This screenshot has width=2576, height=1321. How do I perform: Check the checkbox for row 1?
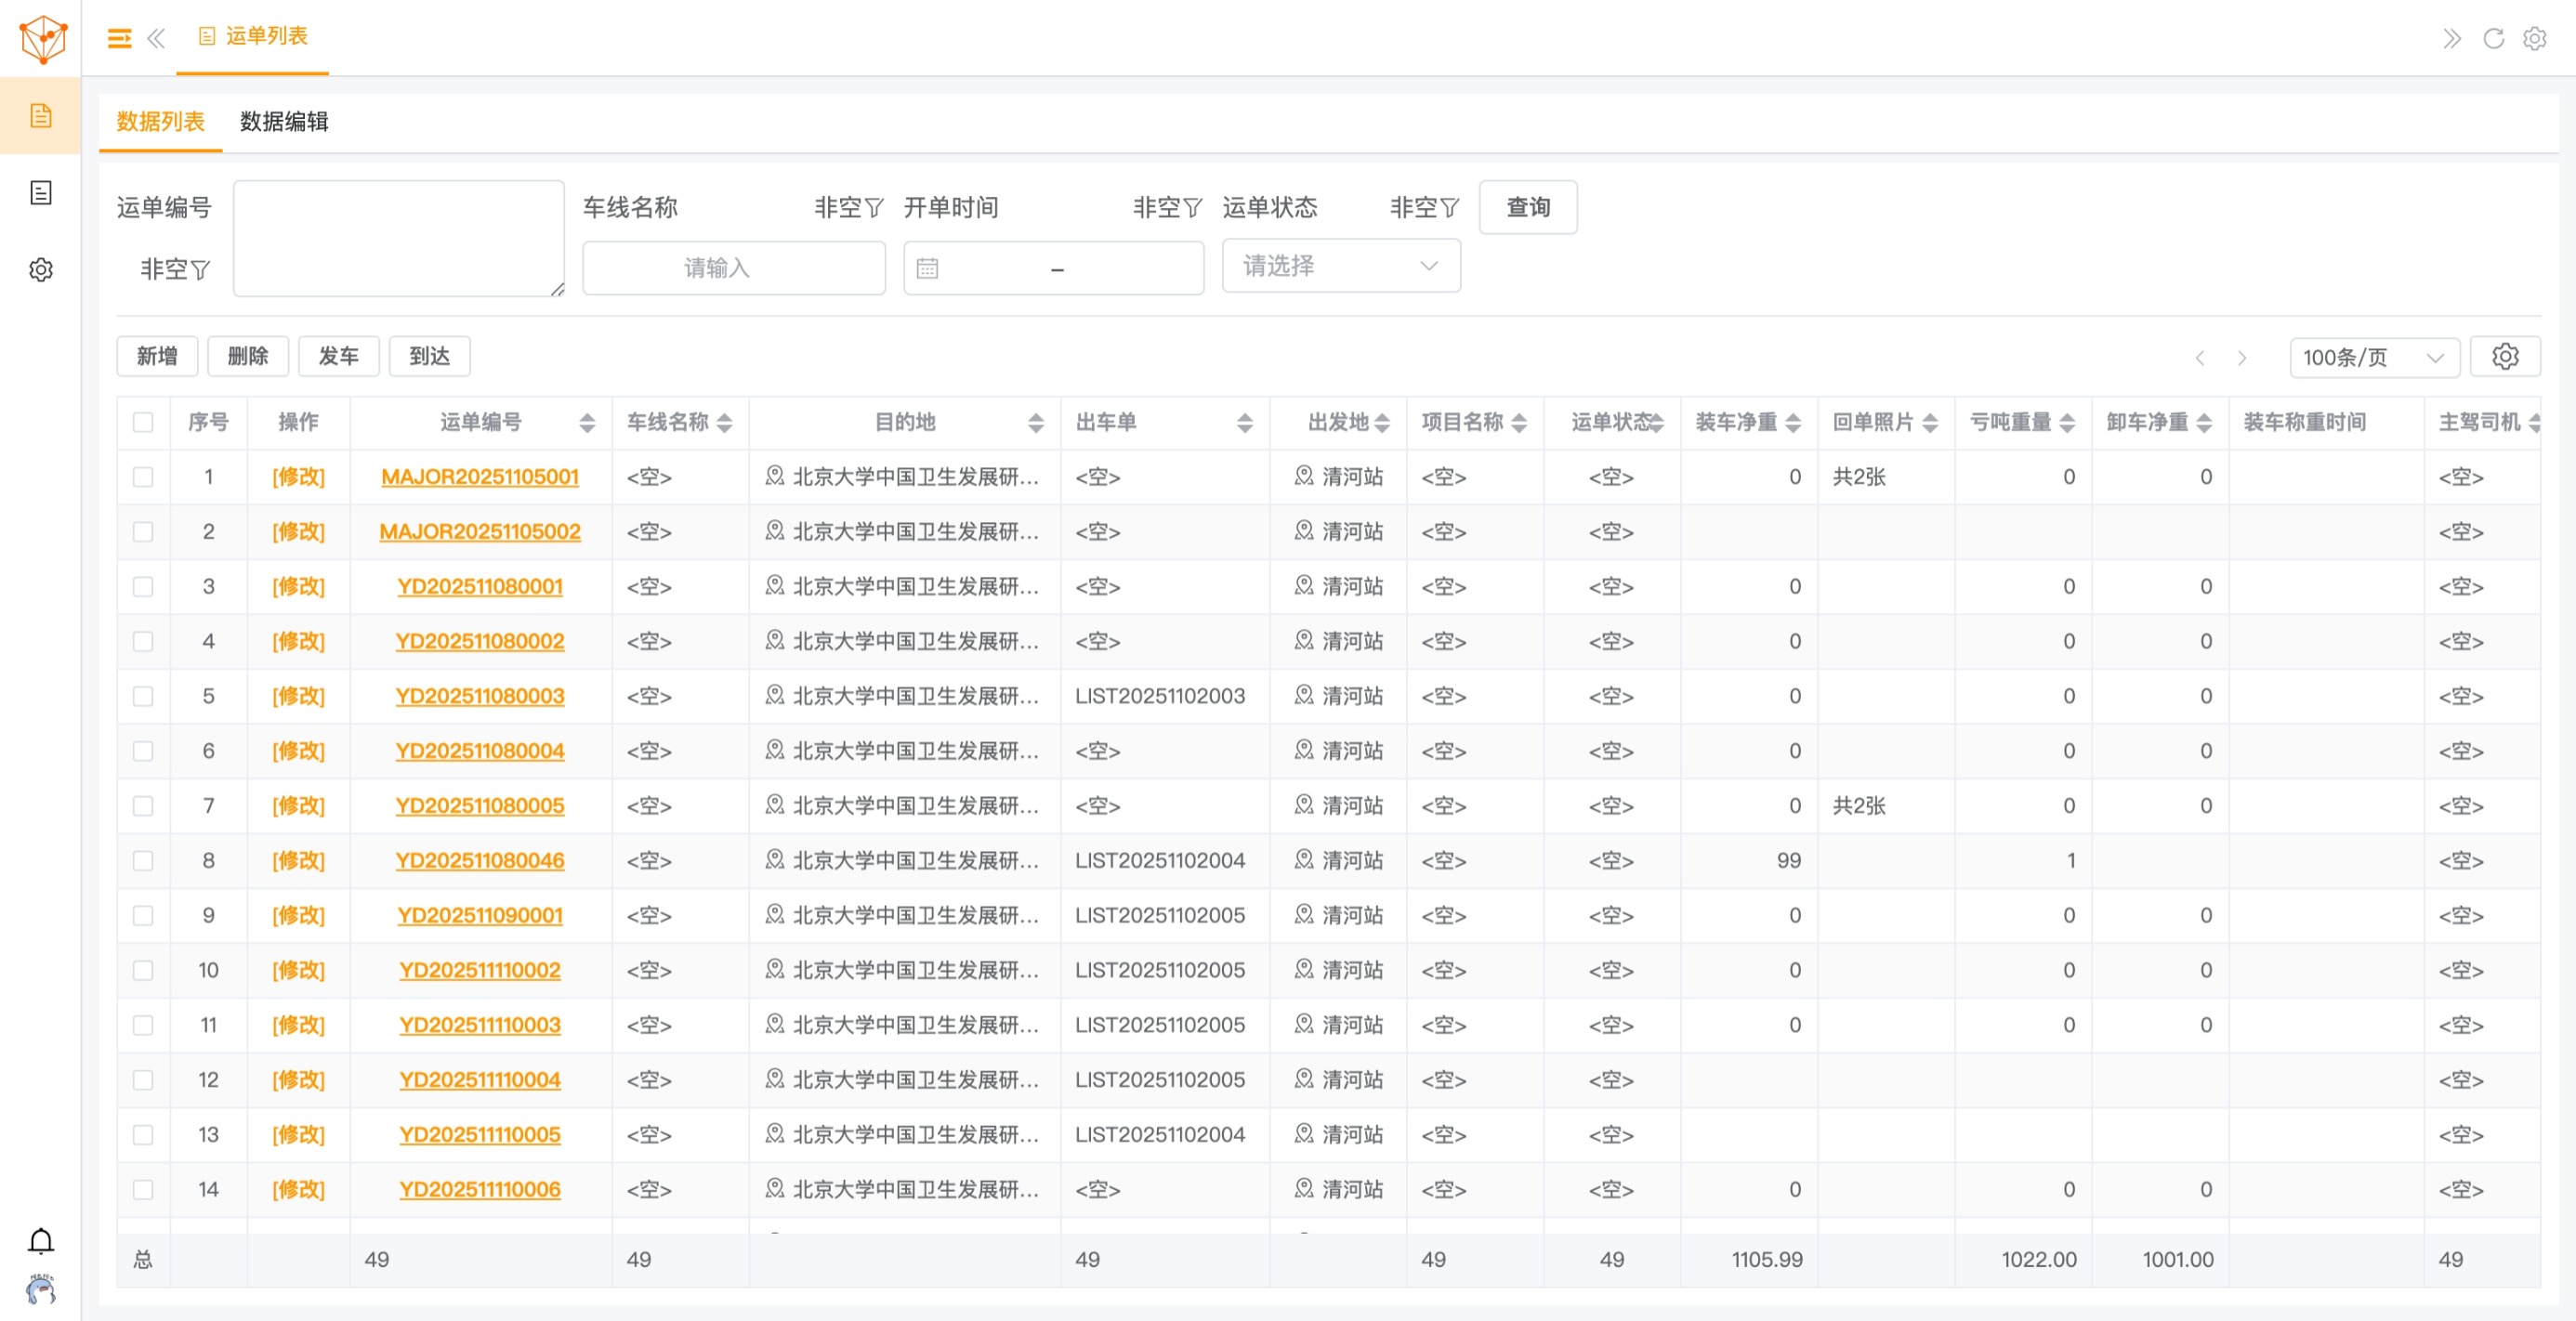[x=143, y=477]
